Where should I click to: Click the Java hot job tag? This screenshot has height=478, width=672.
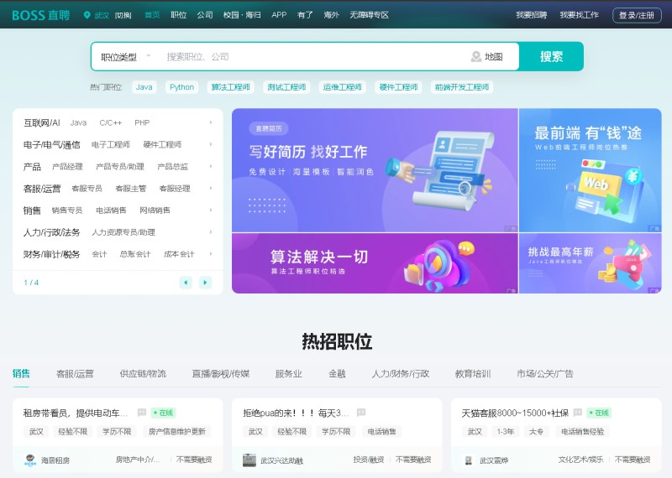(144, 87)
